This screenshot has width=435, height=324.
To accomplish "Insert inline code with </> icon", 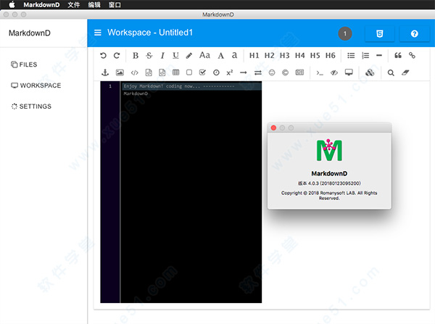I will click(135, 72).
